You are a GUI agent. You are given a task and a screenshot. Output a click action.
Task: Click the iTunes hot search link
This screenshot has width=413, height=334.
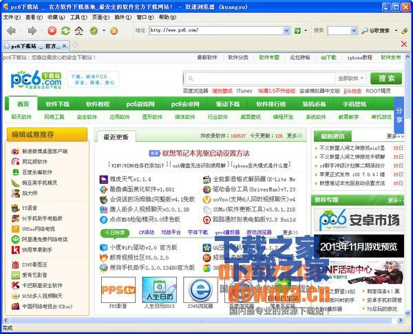pos(244,91)
